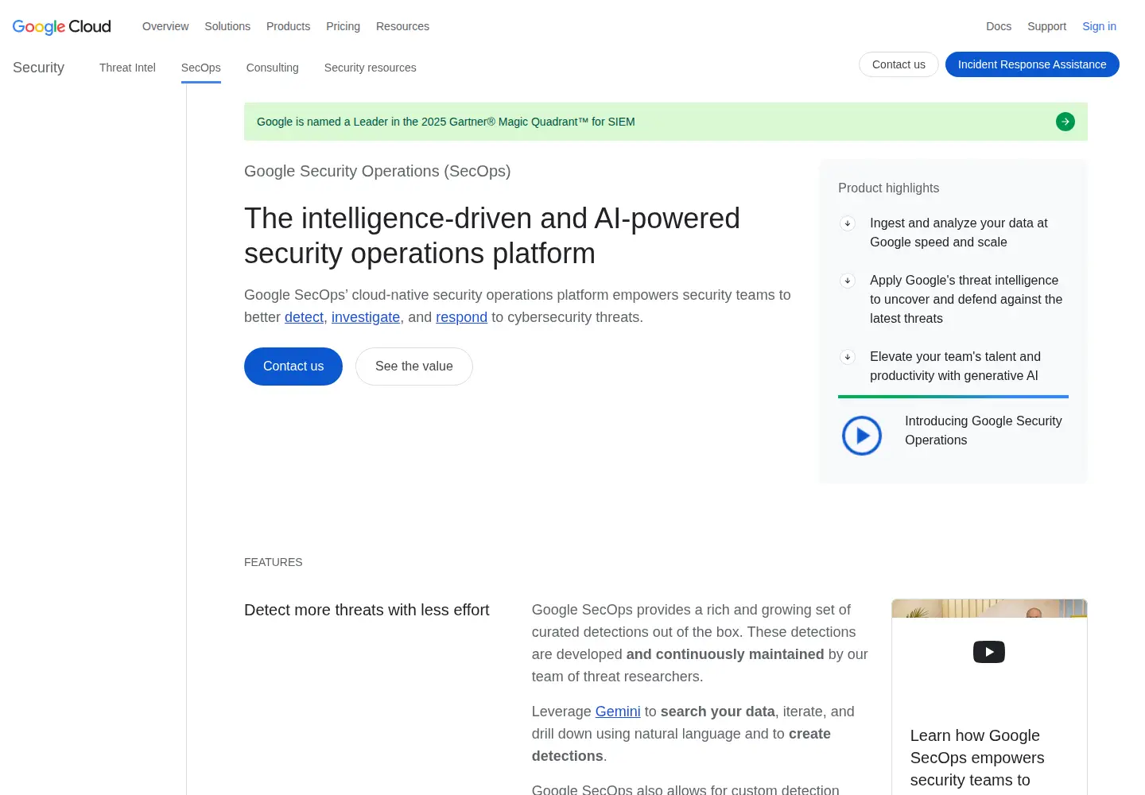Open 'Introducing Google Security Operations' text link
Screen dimensions: 1145x795
point(984,431)
